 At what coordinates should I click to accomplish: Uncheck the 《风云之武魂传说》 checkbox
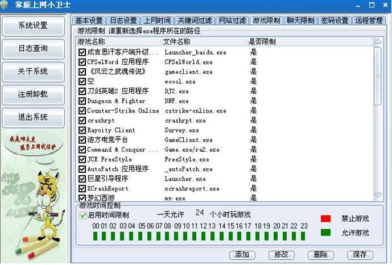coord(82,72)
